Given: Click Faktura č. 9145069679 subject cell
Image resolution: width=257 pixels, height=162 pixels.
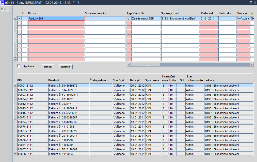Looking at the screenshot, I should 69,85.
